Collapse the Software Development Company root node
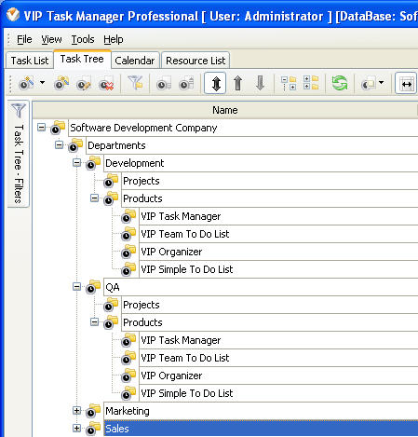The image size is (418, 437). point(41,128)
